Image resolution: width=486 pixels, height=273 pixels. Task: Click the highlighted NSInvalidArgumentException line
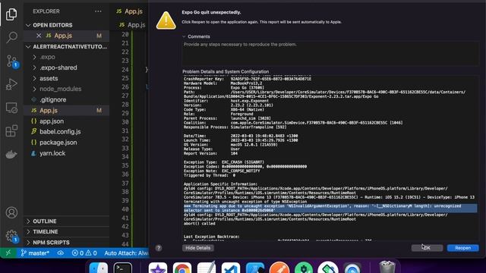click(x=330, y=208)
